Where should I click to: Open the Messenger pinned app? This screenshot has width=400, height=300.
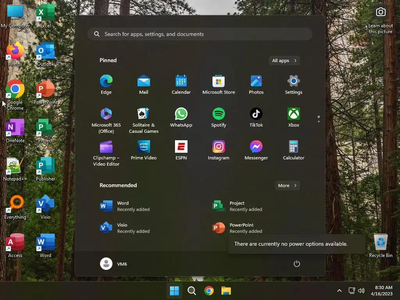point(256,150)
